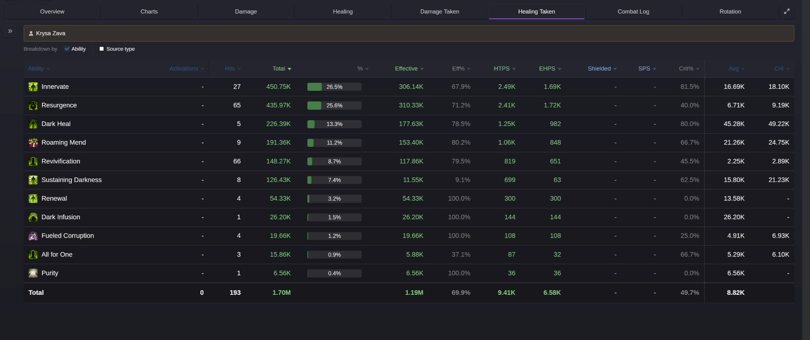Click the Purity ability icon
The width and height of the screenshot is (810, 340).
point(33,273)
